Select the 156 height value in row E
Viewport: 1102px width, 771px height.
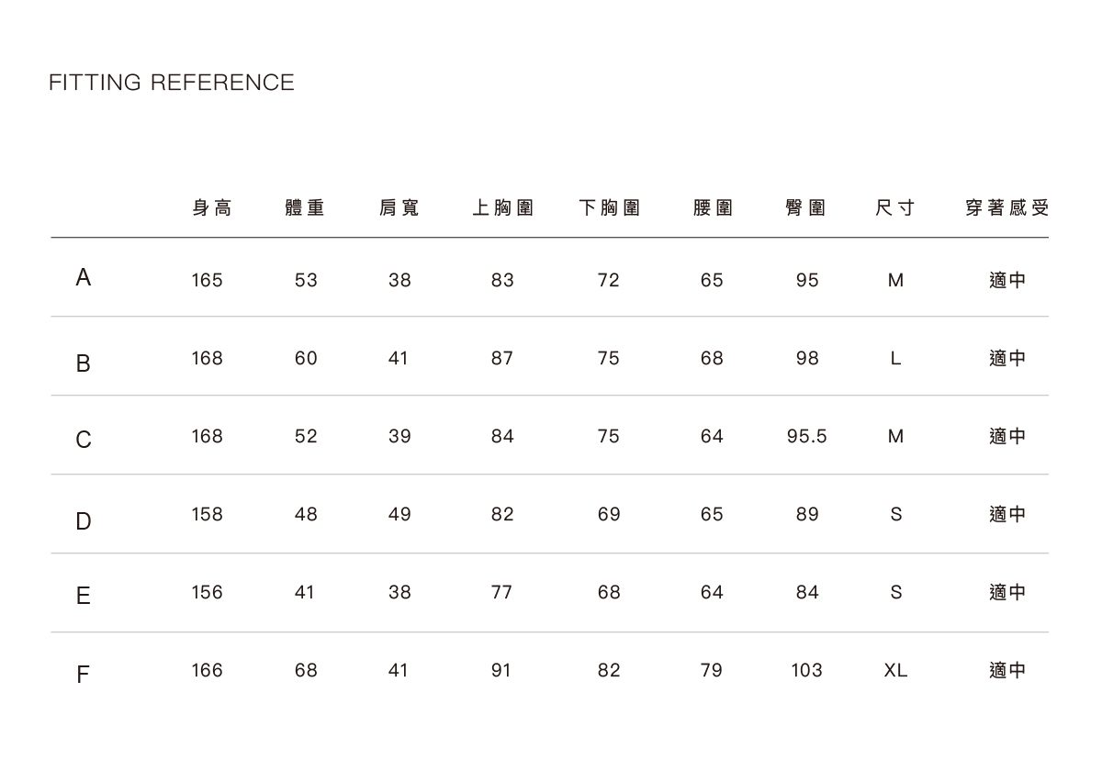pyautogui.click(x=207, y=593)
